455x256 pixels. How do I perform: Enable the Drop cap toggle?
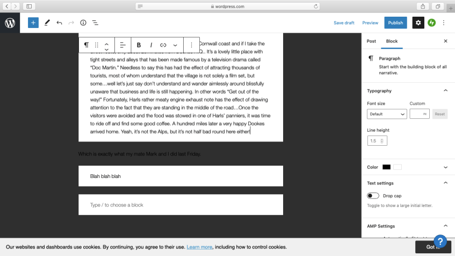point(373,196)
